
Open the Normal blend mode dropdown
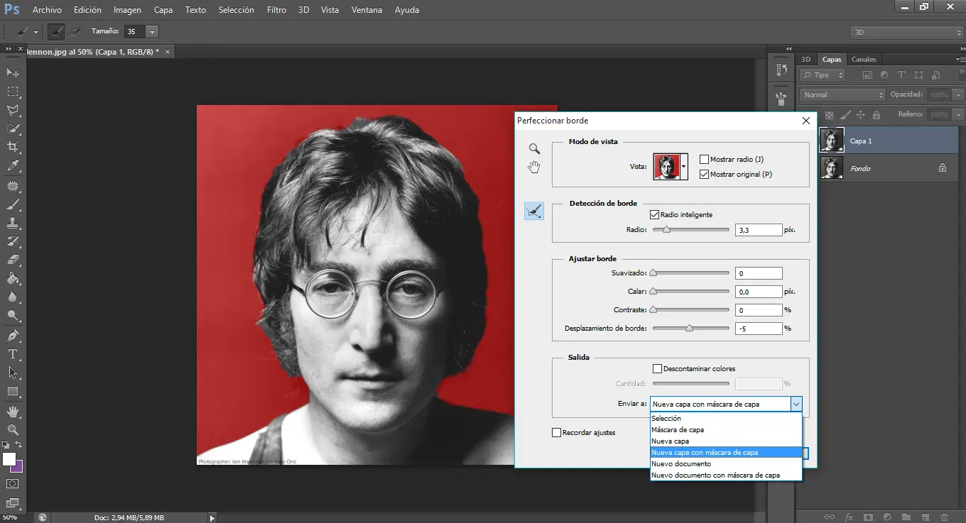[x=842, y=94]
